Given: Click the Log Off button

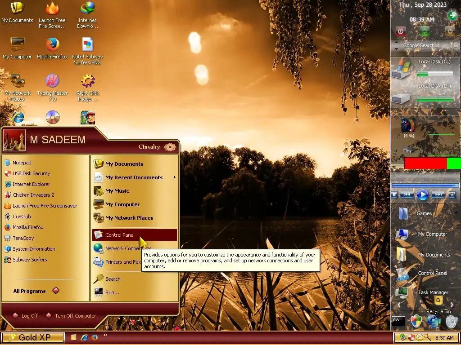Looking at the screenshot, I should (x=26, y=316).
